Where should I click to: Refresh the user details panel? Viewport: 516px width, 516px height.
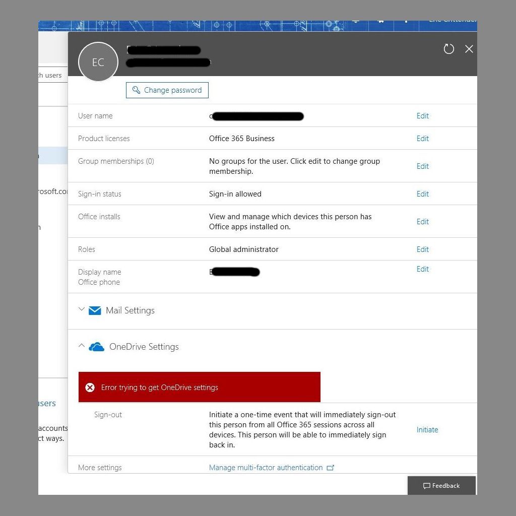click(449, 49)
